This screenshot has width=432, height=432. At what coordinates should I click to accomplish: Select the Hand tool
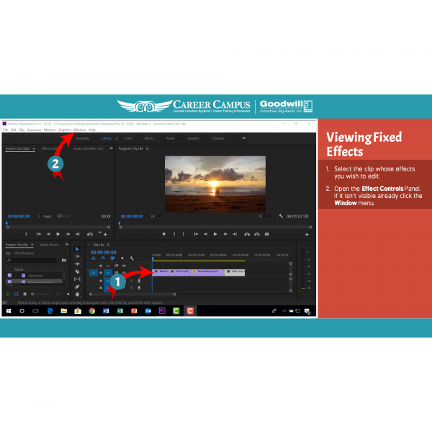point(78,294)
